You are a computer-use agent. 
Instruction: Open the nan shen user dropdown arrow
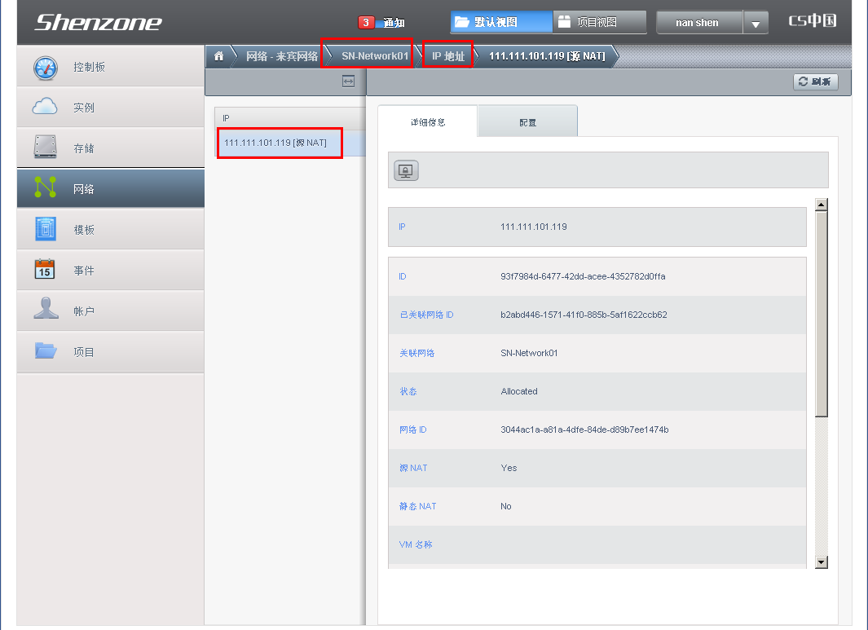click(756, 24)
